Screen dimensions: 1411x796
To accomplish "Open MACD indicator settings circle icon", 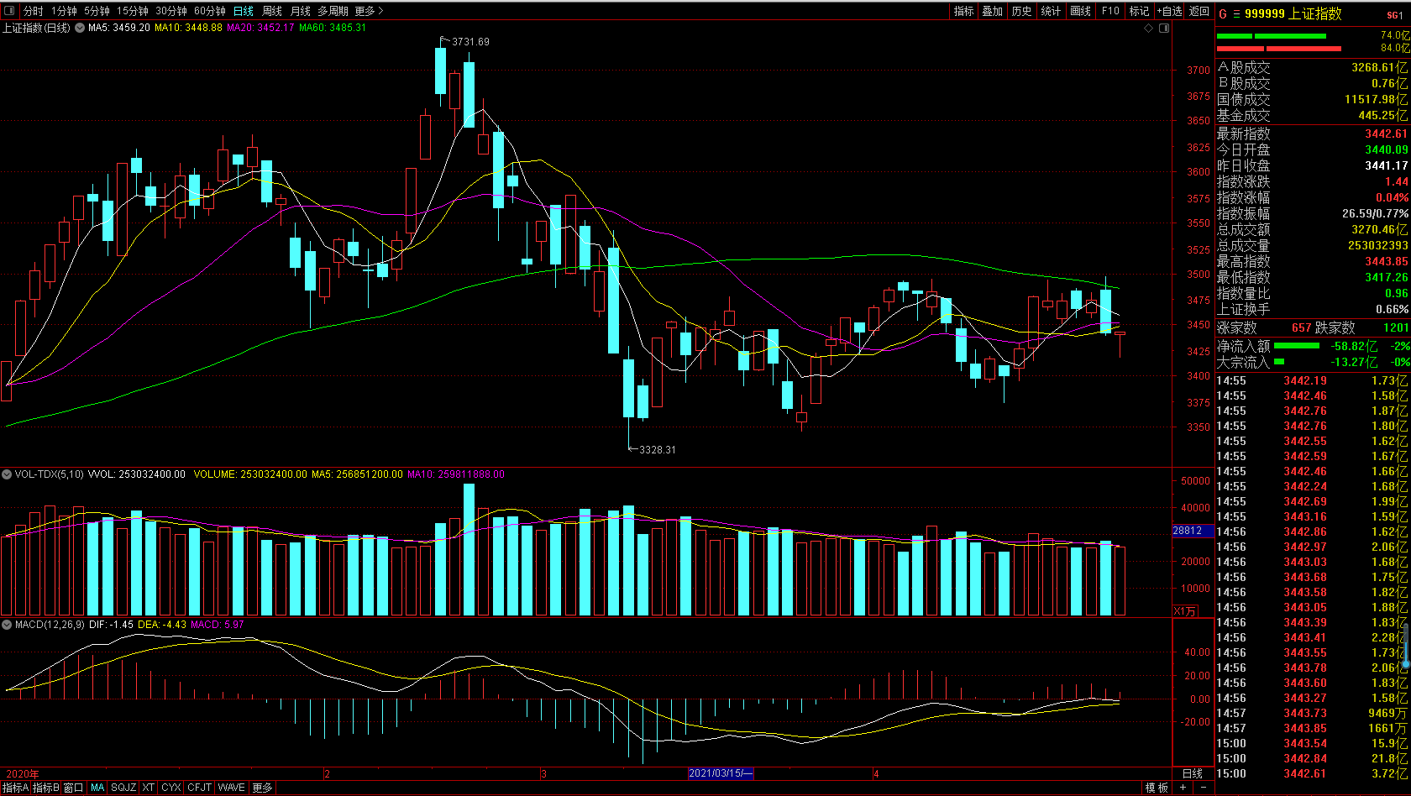I will 7,625.
